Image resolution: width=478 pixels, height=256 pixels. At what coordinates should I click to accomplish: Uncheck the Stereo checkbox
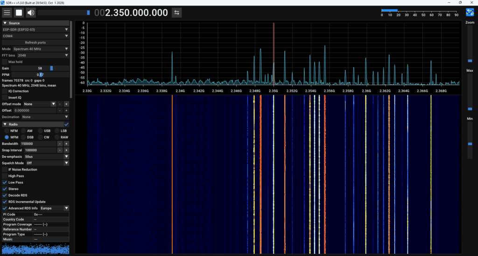(x=5, y=189)
